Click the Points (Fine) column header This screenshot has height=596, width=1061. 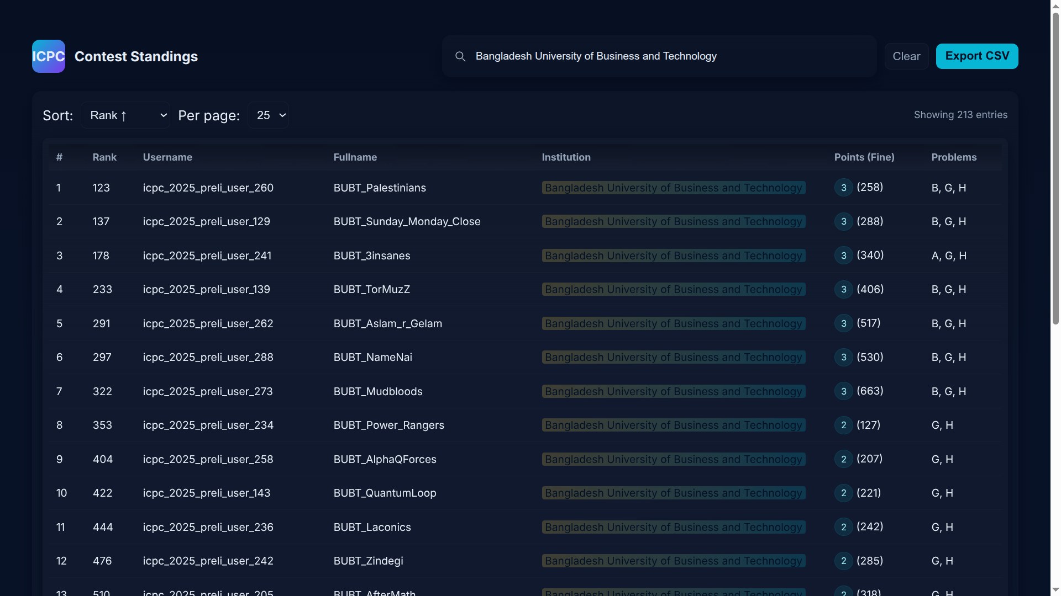(x=864, y=157)
